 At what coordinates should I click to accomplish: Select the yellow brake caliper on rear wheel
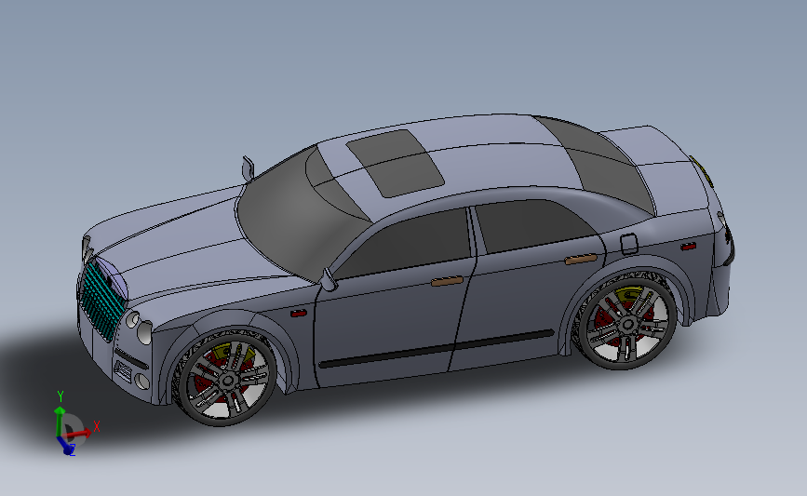pos(628,296)
